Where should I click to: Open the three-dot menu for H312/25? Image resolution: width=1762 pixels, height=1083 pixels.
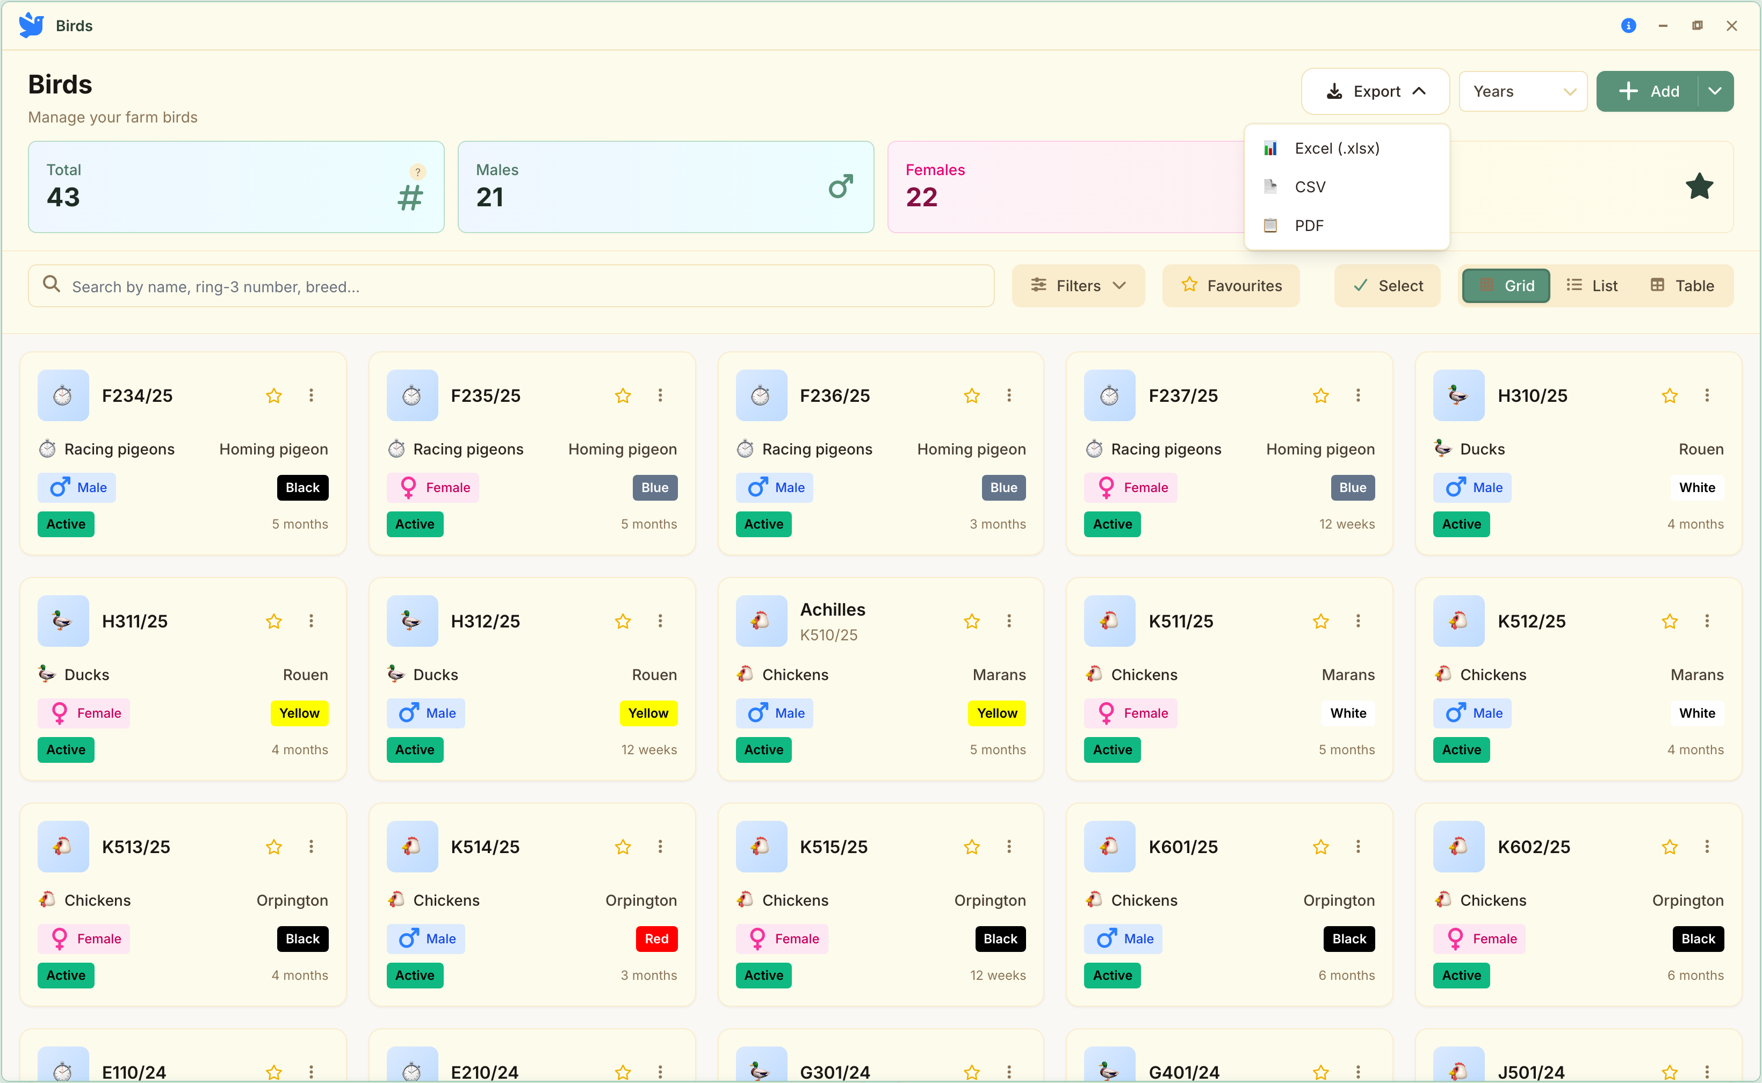click(660, 621)
